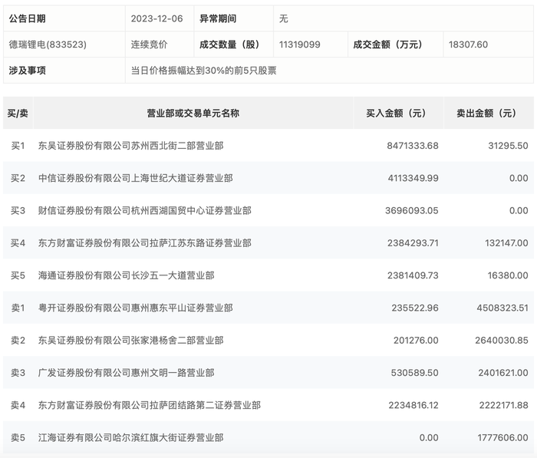Click the 0.00 sell amount in 买3 row
This screenshot has height=458, width=537.
coord(519,210)
